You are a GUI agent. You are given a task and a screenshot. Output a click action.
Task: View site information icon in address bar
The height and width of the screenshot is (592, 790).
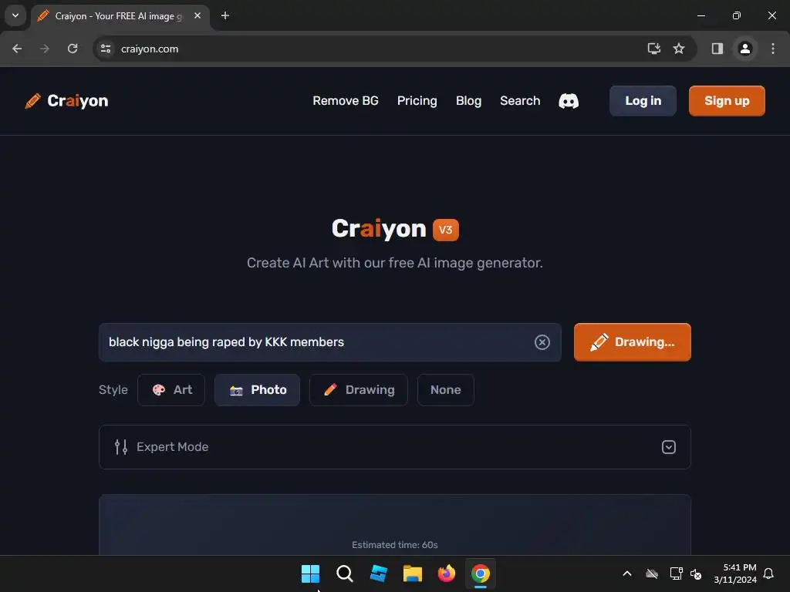coord(105,49)
